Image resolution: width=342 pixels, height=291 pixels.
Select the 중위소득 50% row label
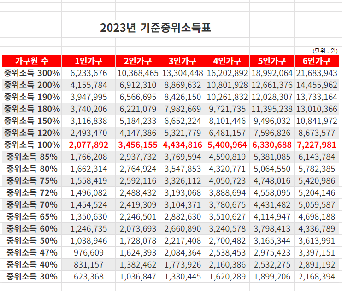point(32,241)
